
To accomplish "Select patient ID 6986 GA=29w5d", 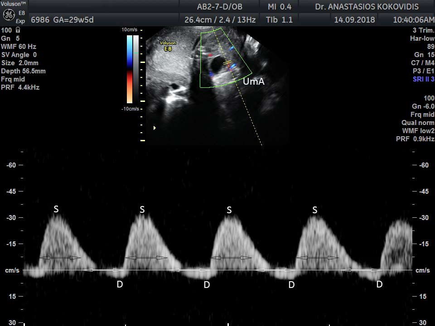I will point(62,20).
